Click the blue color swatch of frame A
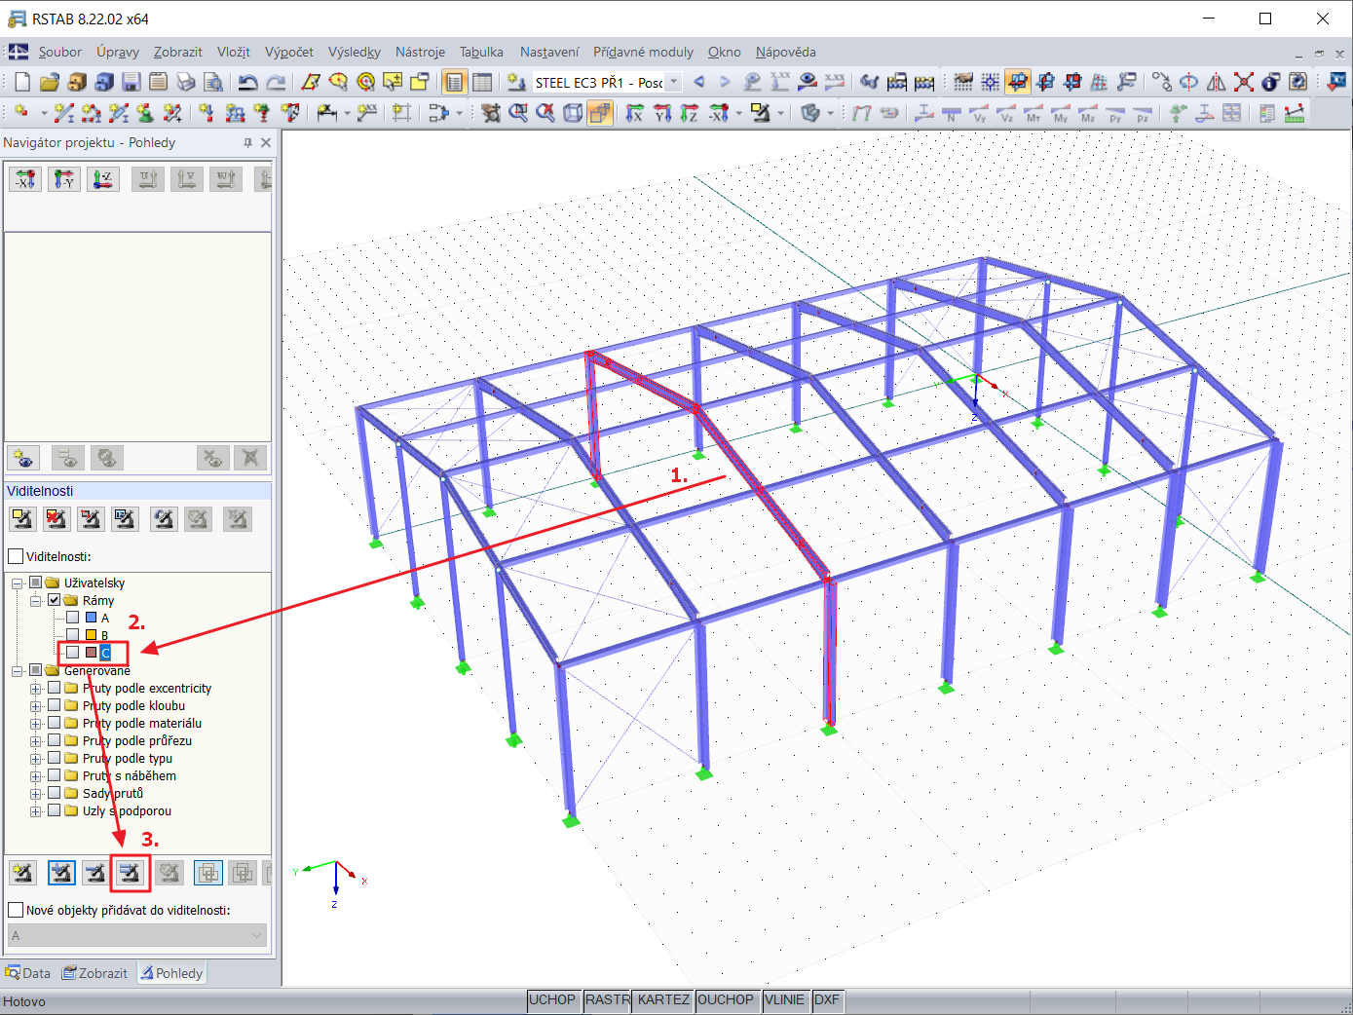 [91, 618]
